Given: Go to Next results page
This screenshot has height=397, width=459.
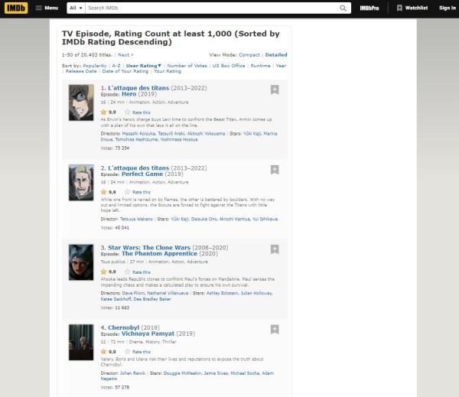Looking at the screenshot, I should click(126, 55).
